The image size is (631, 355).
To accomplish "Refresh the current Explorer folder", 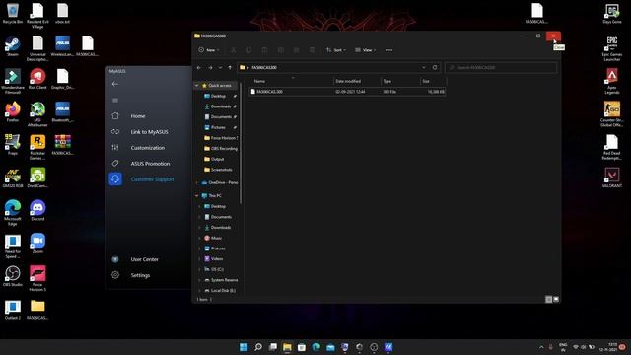I will pyautogui.click(x=435, y=68).
